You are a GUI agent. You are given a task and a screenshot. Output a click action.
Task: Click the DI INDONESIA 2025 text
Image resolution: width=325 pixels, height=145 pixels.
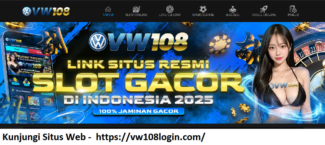click(138, 100)
